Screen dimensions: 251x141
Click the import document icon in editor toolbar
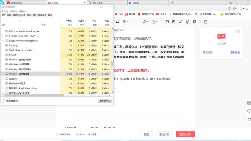pos(206,22)
